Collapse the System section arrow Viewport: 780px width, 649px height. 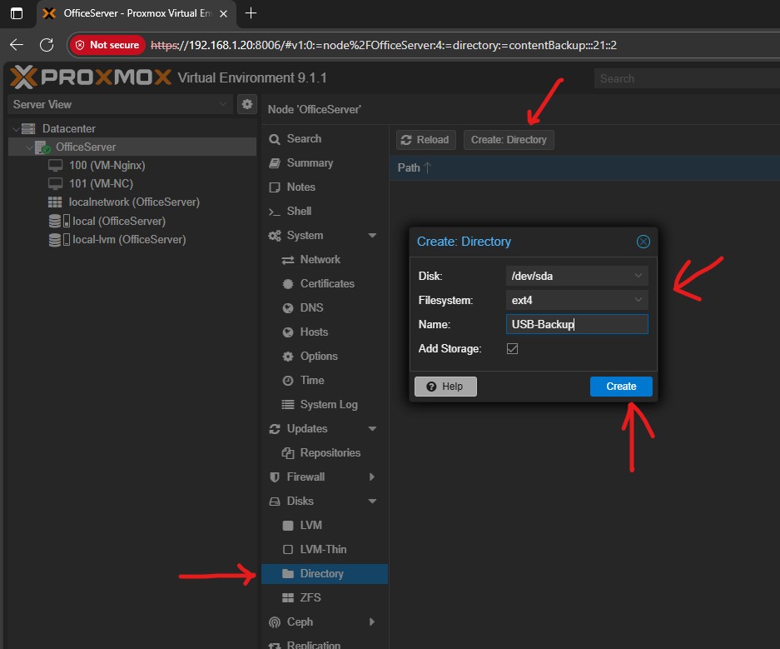pyautogui.click(x=371, y=236)
